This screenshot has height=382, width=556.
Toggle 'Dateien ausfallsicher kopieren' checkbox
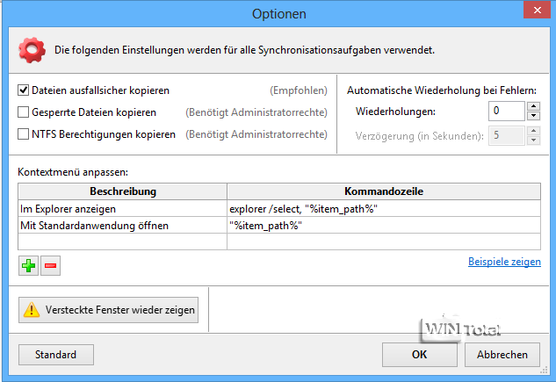(x=24, y=90)
